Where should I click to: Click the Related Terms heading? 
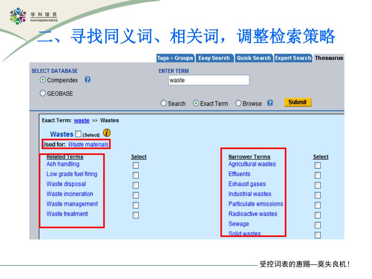click(x=65, y=157)
